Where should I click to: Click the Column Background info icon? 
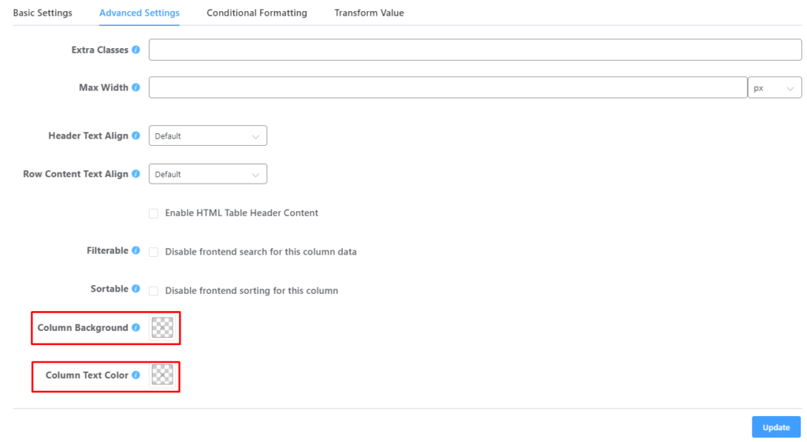pyautogui.click(x=136, y=328)
